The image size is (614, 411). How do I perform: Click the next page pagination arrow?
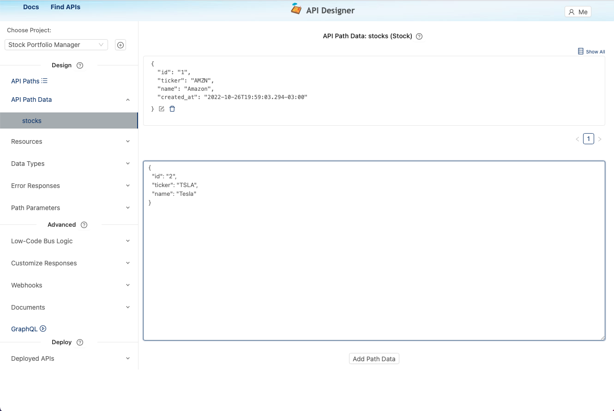tap(600, 139)
